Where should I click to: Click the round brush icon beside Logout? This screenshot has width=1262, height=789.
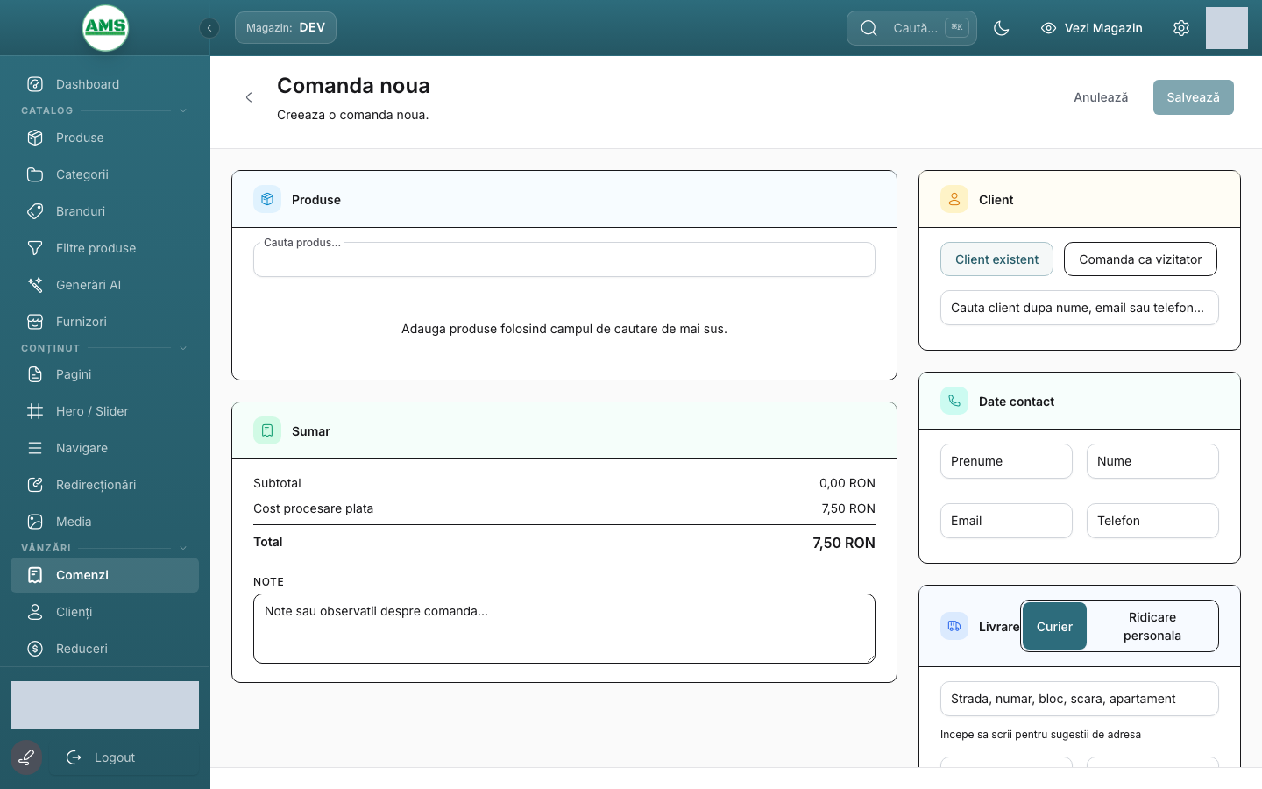click(26, 757)
